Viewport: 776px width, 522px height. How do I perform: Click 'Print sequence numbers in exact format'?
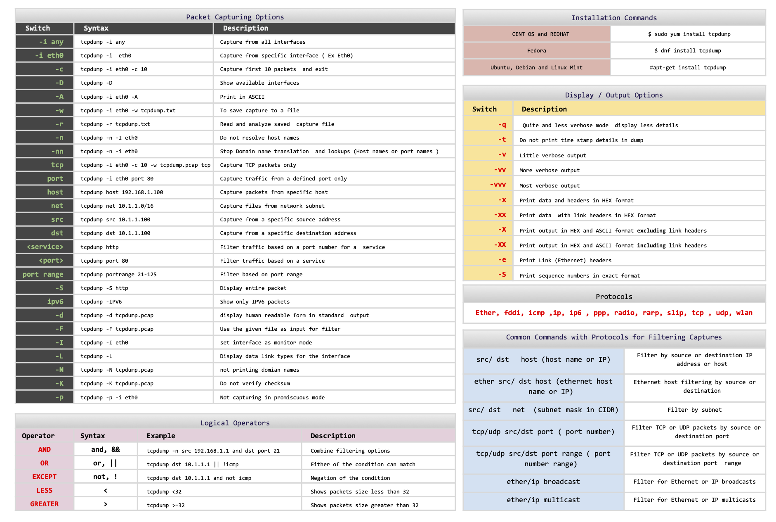point(580,276)
